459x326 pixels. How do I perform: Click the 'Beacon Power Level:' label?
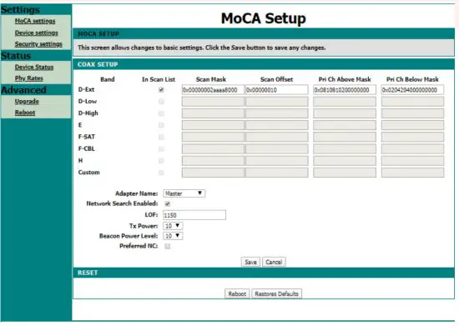click(129, 236)
